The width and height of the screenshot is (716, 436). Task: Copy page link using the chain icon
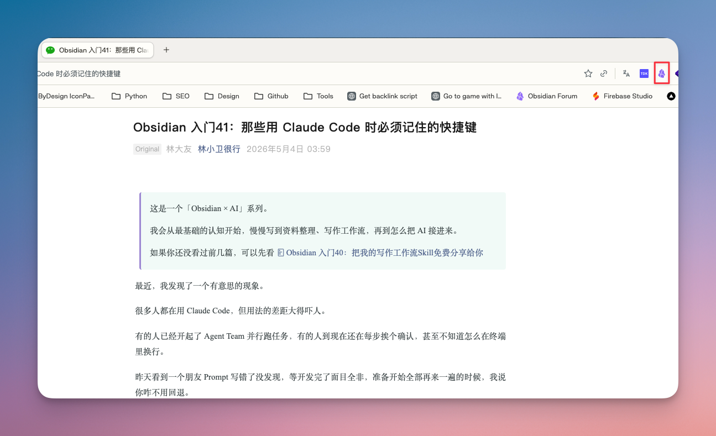[604, 73]
